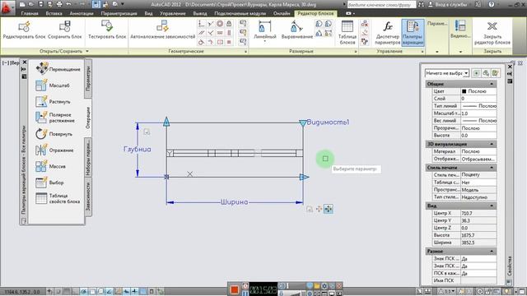Select Полярное растяжение action
The height and width of the screenshot is (296, 527).
coord(55,118)
